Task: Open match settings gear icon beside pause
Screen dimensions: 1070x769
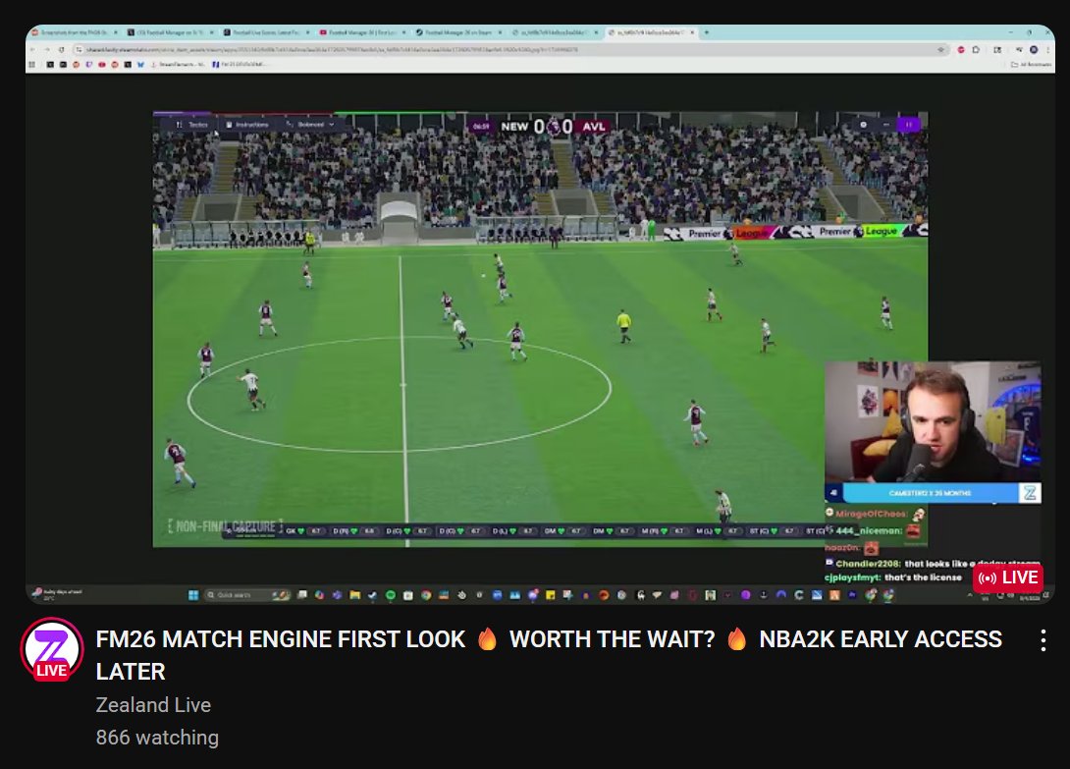Action: [863, 125]
